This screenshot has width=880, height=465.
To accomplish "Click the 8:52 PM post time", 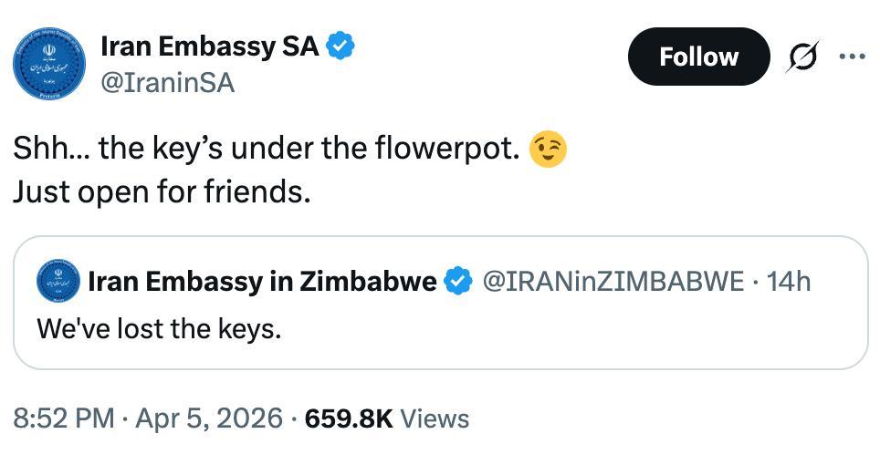I will [63, 418].
